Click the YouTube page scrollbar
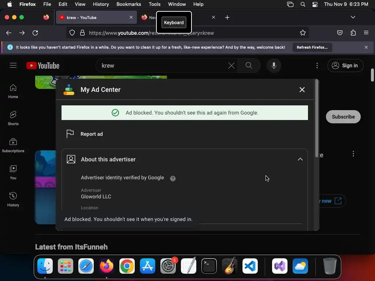The height and width of the screenshot is (281, 375). (x=372, y=75)
